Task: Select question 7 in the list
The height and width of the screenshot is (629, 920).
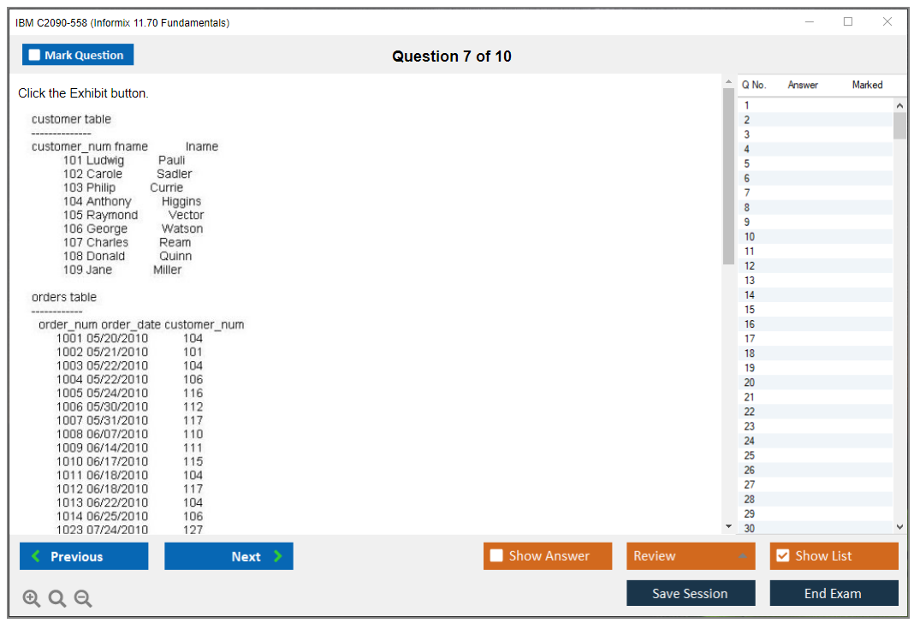Action: (747, 193)
